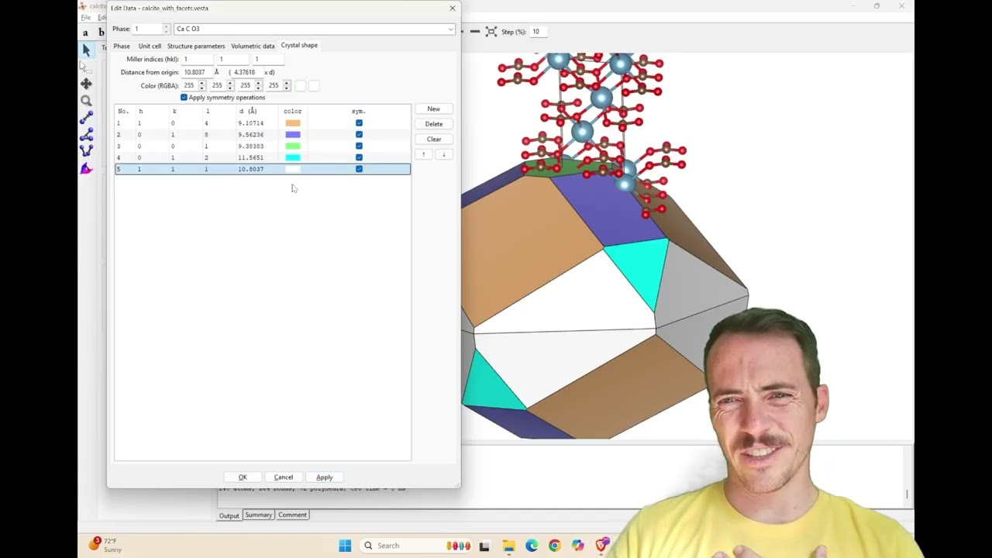Switch to the Unit cell tab
Image resolution: width=992 pixels, height=558 pixels.
click(x=150, y=46)
